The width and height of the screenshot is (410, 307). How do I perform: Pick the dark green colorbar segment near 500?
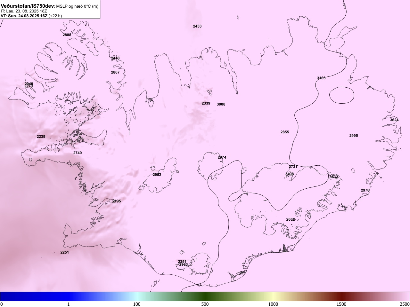[205, 296]
